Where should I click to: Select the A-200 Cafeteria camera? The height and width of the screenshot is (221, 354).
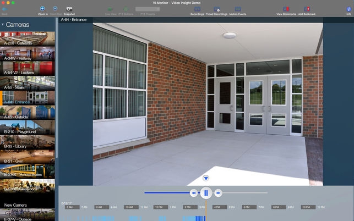coord(28,39)
